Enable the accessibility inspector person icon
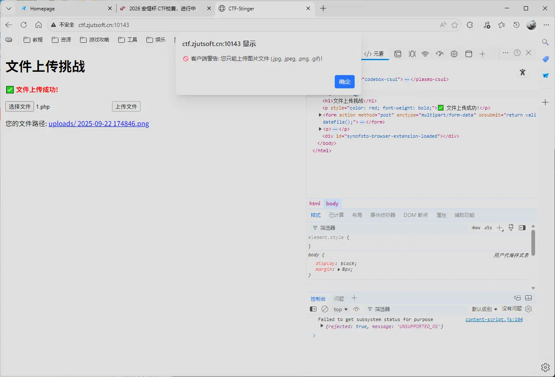Screen dimensions: 555x377 pos(523,72)
